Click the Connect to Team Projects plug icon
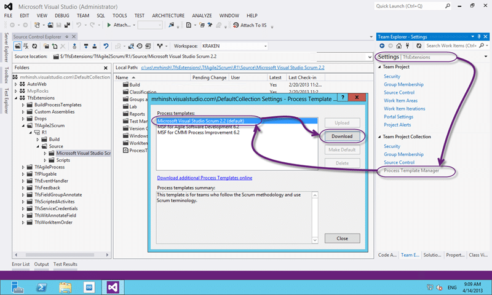This screenshot has width=492, height=295. (407, 45)
